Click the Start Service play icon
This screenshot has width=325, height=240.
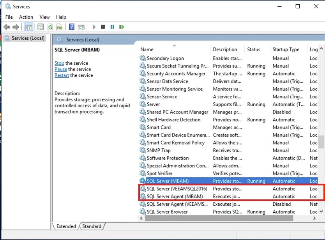pyautogui.click(x=94, y=27)
